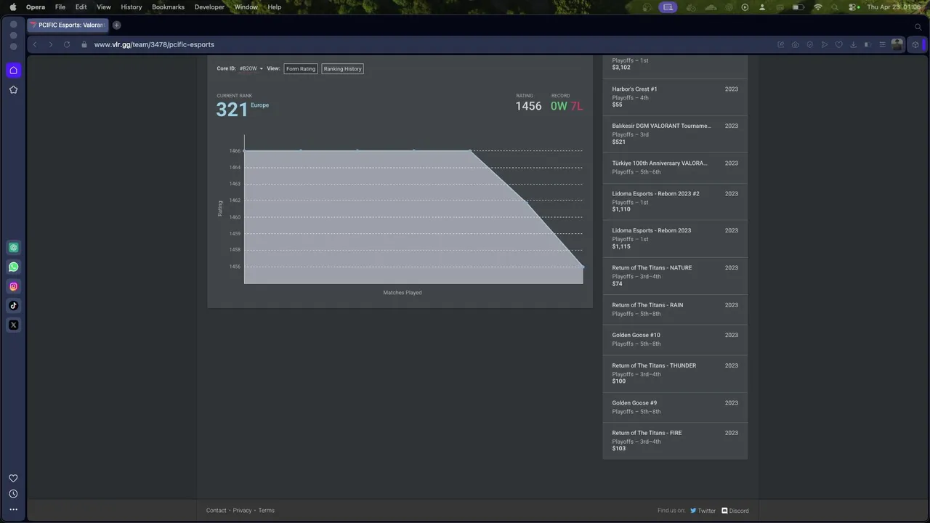Open the History menu
Viewport: 930px width, 523px height.
132,7
